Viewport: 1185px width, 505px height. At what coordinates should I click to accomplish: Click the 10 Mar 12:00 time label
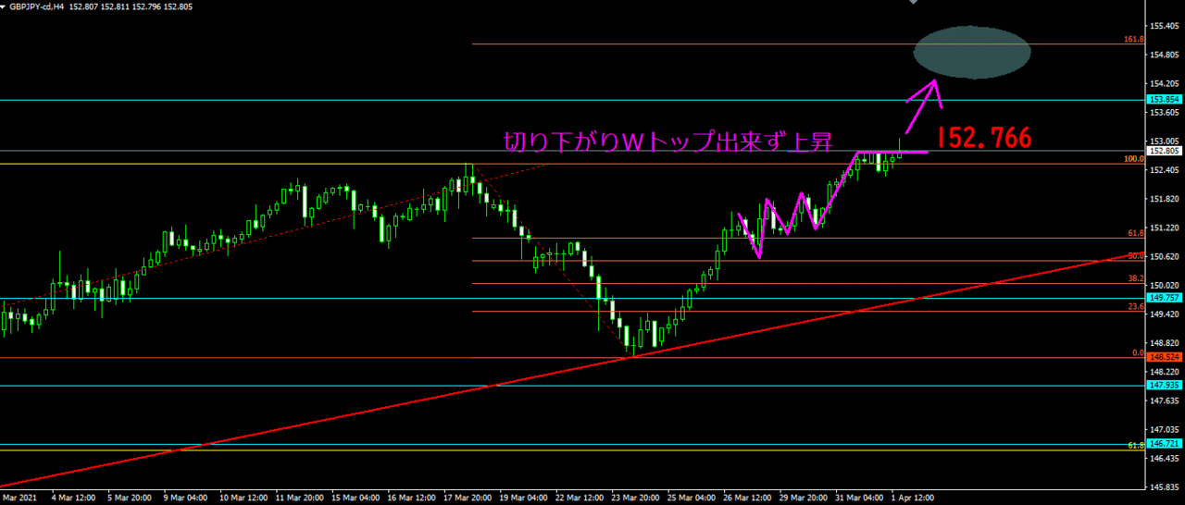click(x=245, y=497)
